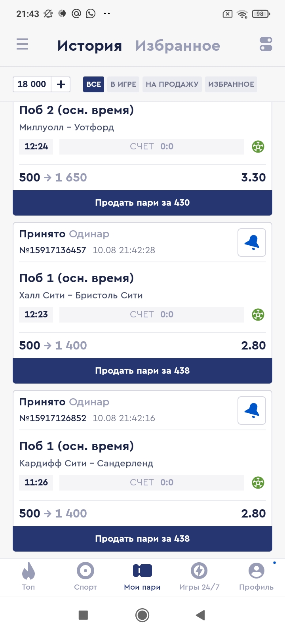285x634 pixels.
Task: Toggle bell notification for Кардифф Сити bet
Action: (x=252, y=411)
